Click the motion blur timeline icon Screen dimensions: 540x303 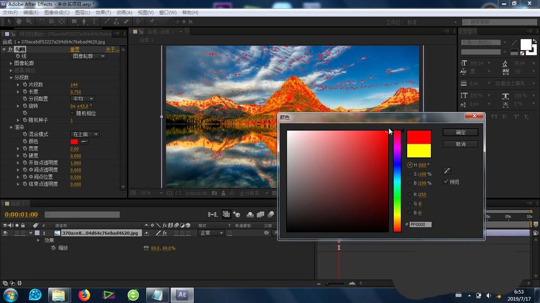(271, 215)
